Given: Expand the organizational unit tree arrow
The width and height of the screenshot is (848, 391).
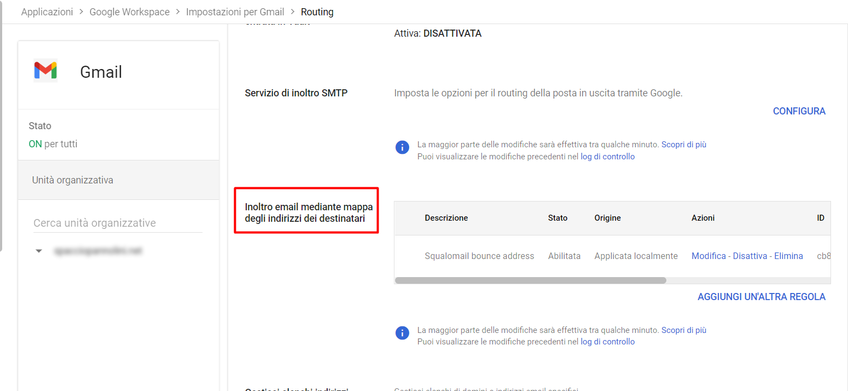Looking at the screenshot, I should 38,251.
